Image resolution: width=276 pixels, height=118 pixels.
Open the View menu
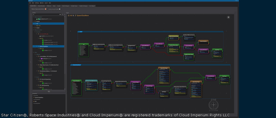coord(33,3)
